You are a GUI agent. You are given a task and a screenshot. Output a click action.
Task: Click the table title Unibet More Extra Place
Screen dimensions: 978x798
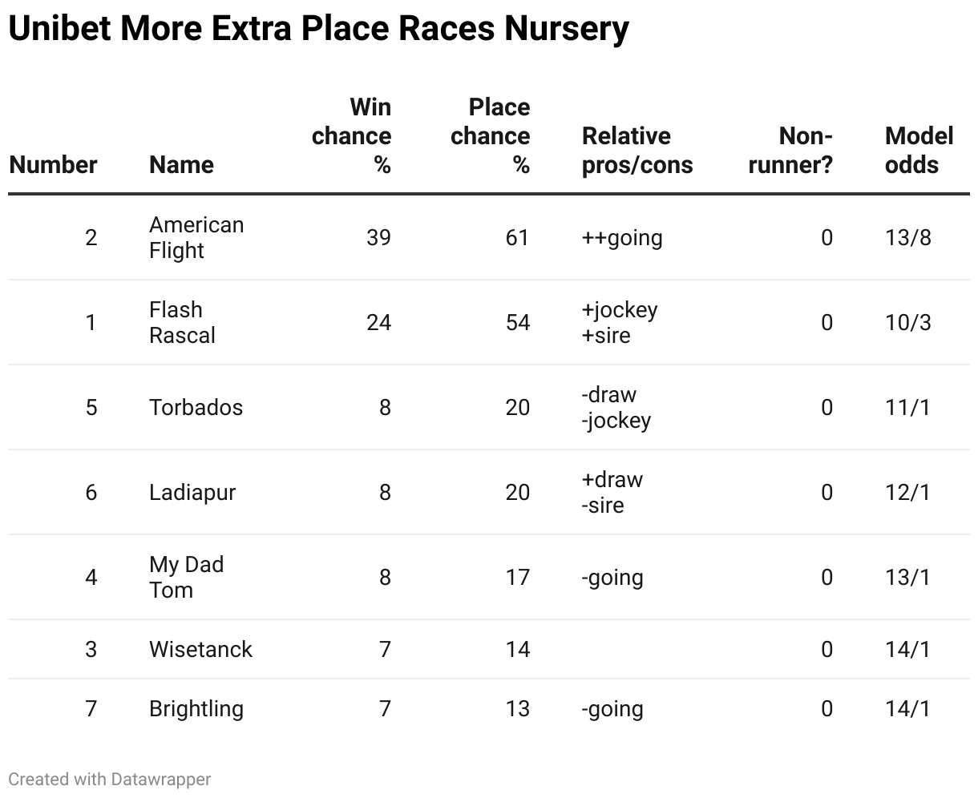tap(318, 30)
